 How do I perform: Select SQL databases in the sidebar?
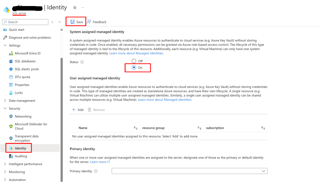point(27,61)
